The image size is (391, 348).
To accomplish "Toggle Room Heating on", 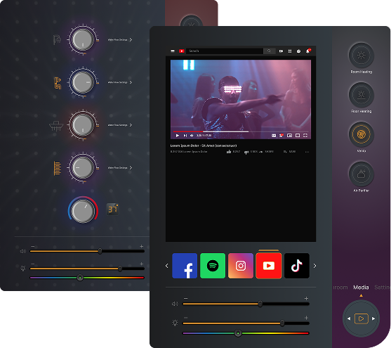I will tap(361, 56).
